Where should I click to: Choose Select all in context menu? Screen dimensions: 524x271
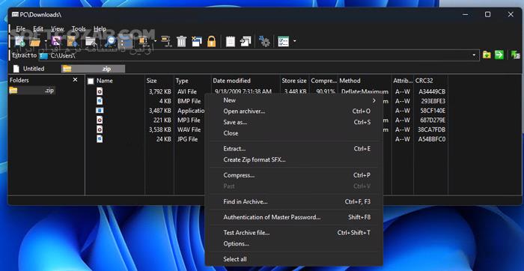[293, 259]
